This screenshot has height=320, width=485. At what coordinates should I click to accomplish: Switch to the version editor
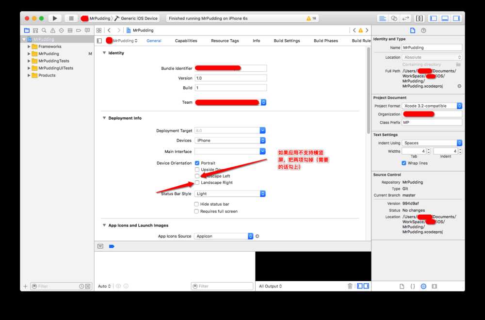pos(405,18)
